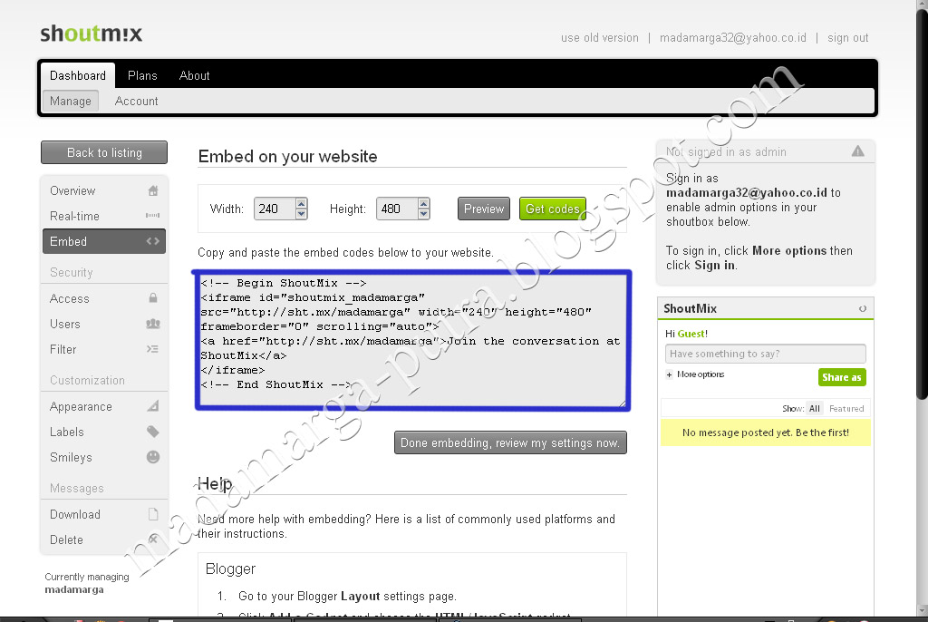Click the filter icon beside Filter
Image resolution: width=928 pixels, height=622 pixels.
point(152,349)
